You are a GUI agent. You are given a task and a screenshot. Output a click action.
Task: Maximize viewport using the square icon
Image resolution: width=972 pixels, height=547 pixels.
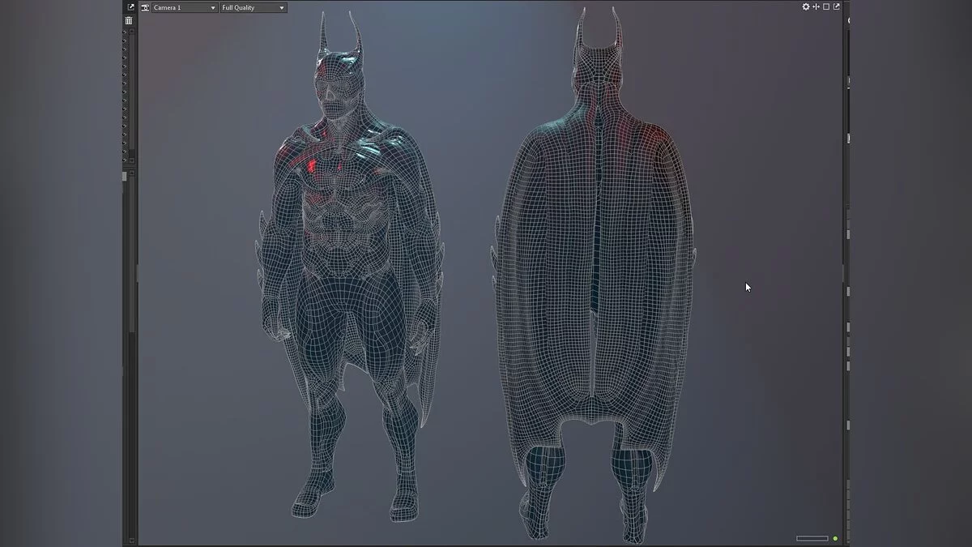pyautogui.click(x=826, y=7)
